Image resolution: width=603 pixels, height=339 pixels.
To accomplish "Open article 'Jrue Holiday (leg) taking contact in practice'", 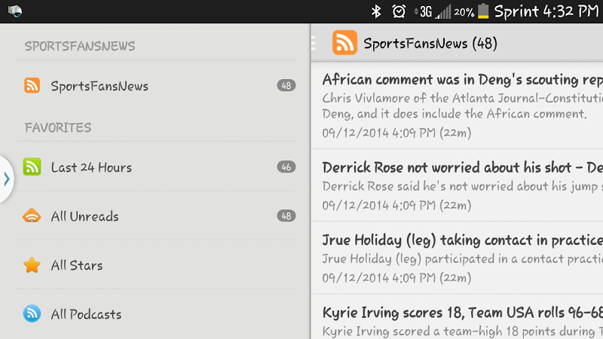I will click(457, 258).
